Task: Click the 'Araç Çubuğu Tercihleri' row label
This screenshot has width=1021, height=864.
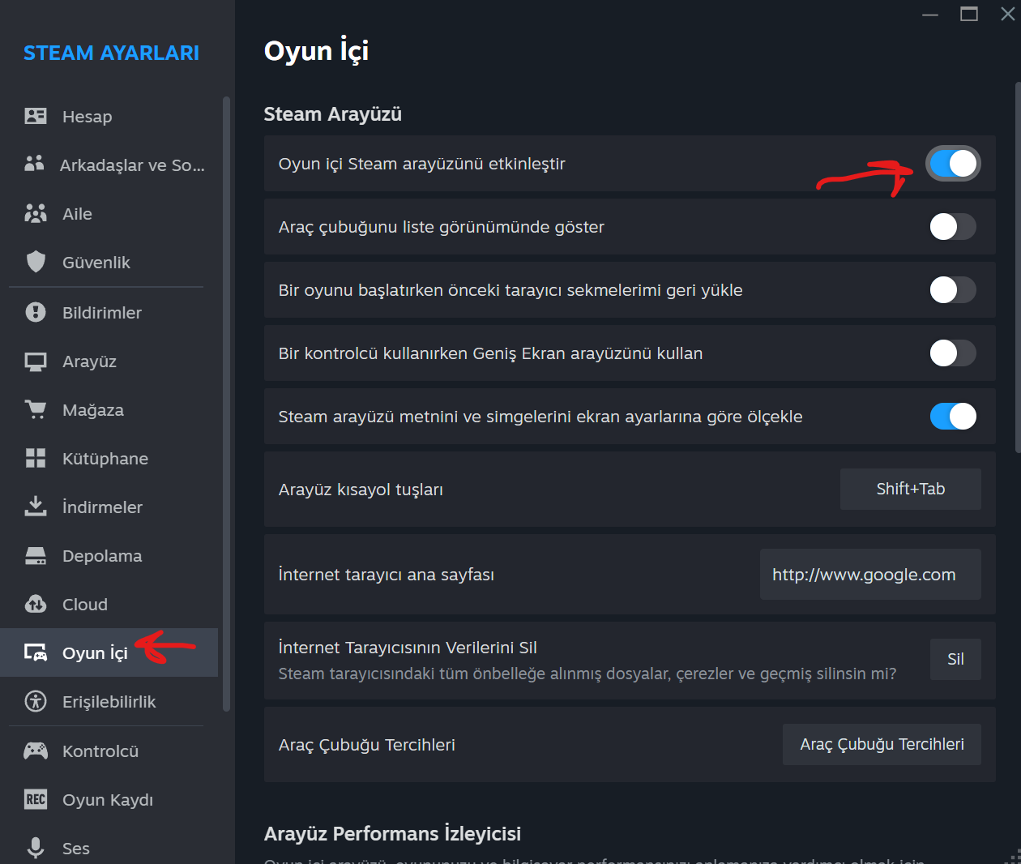Action: pos(366,745)
